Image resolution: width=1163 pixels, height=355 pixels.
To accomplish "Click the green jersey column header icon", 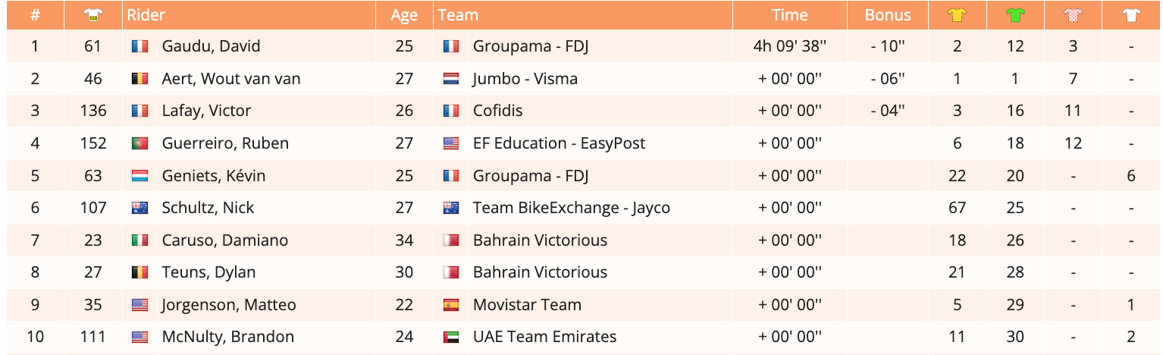I will (x=1015, y=15).
